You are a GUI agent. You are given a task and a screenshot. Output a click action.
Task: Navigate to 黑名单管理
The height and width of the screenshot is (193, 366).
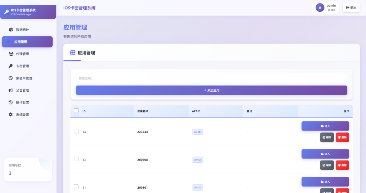(27, 78)
